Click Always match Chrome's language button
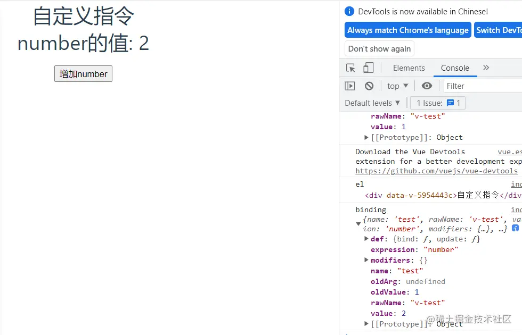 tap(408, 30)
